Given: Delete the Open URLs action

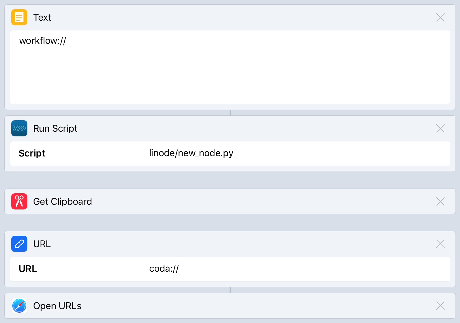Looking at the screenshot, I should point(440,306).
